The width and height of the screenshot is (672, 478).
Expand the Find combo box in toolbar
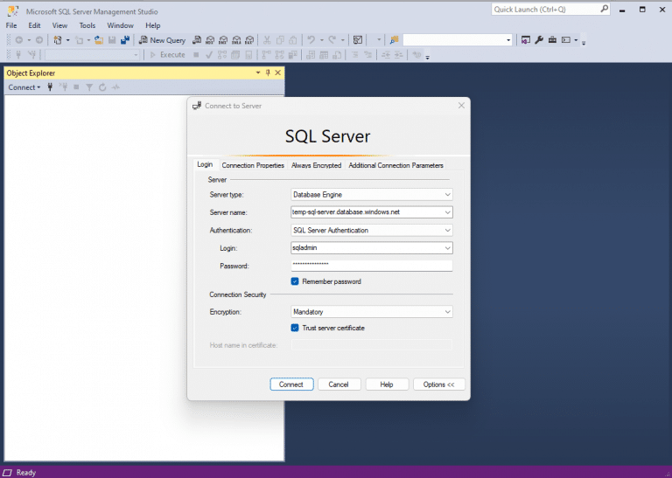coord(508,40)
